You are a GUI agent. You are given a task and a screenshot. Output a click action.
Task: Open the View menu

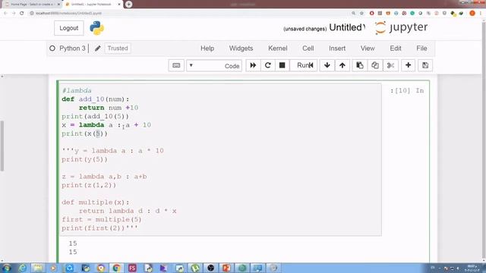(x=368, y=49)
